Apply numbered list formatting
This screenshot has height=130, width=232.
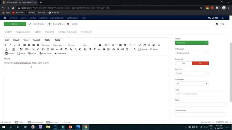[113, 45]
